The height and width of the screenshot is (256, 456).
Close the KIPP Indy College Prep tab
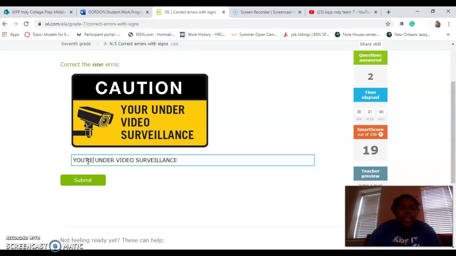[71, 12]
